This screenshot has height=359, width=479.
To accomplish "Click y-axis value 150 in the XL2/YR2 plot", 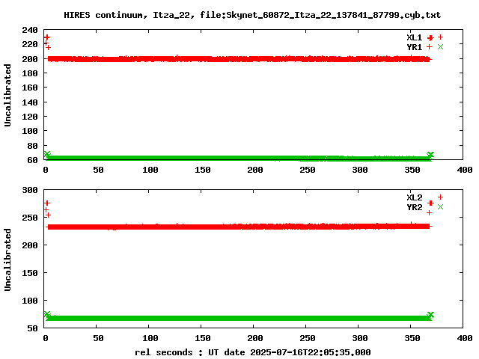I will [30, 273].
